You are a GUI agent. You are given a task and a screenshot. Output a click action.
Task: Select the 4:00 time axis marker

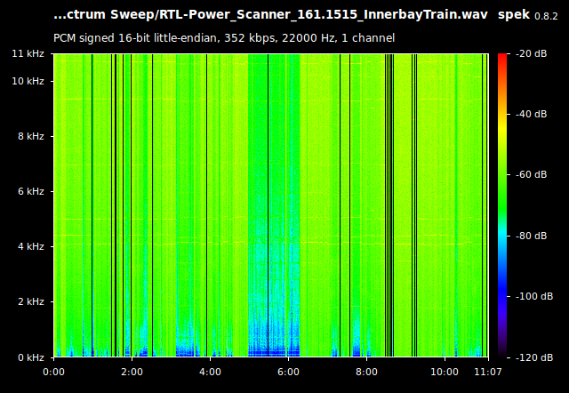[x=210, y=372]
